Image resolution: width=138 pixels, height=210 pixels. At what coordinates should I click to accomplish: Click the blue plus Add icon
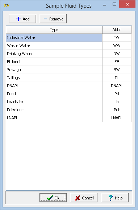coord(18,19)
